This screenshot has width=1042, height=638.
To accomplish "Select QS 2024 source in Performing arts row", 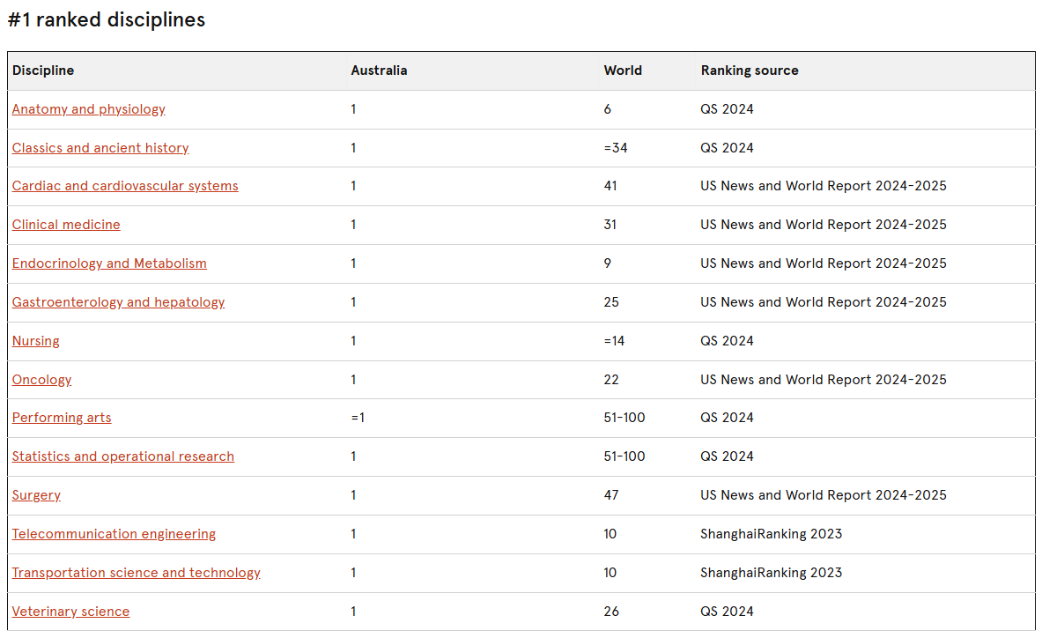I will click(x=727, y=418).
